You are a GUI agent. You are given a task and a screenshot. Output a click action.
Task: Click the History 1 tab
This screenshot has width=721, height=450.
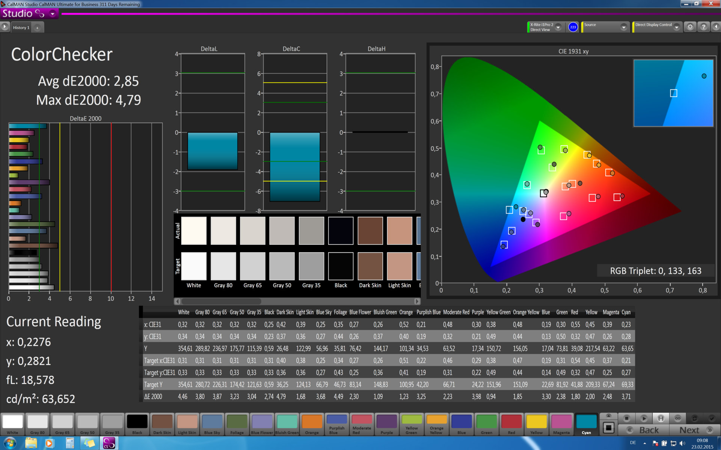(23, 27)
